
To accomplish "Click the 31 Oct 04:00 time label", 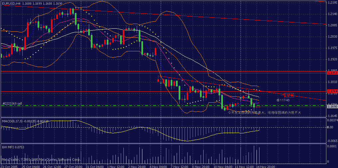I will pyautogui.click(x=95, y=166).
